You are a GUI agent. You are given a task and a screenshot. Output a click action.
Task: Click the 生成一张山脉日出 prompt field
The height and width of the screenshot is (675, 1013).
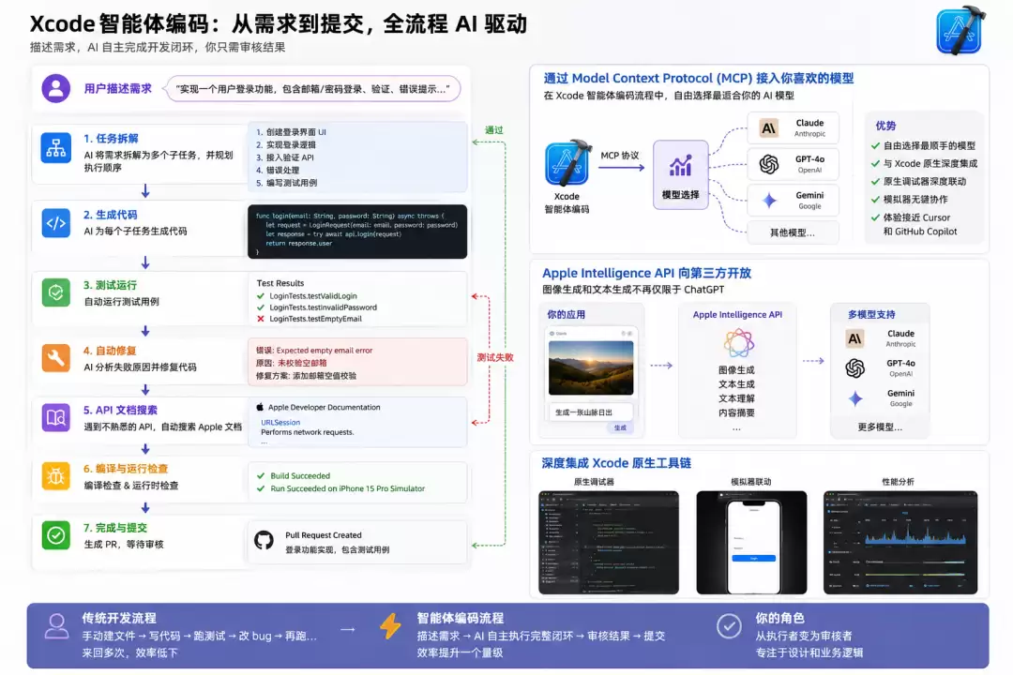[x=591, y=412]
